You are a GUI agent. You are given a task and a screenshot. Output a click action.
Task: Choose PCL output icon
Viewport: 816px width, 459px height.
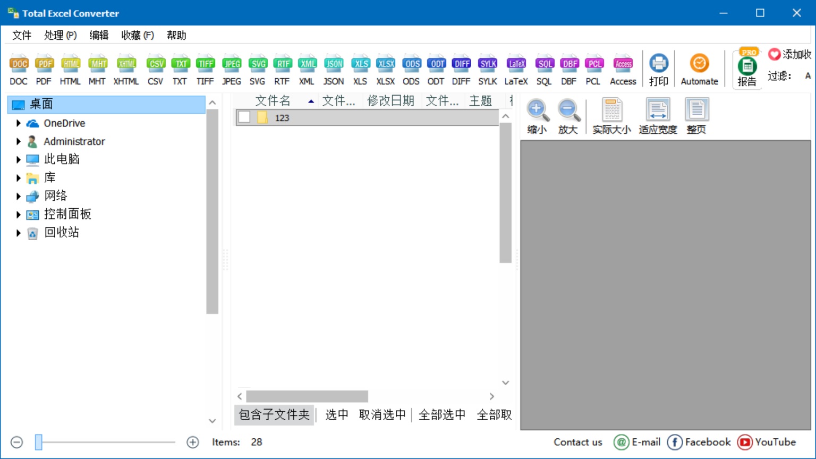pos(593,70)
